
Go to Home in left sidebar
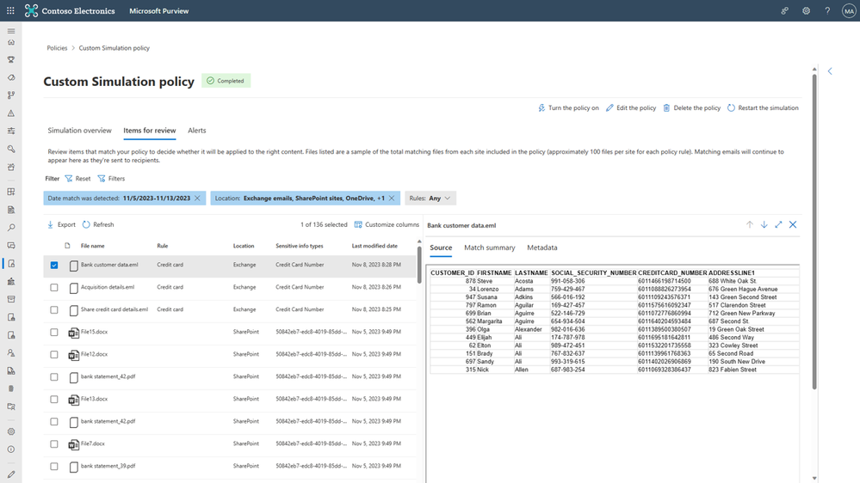point(11,42)
